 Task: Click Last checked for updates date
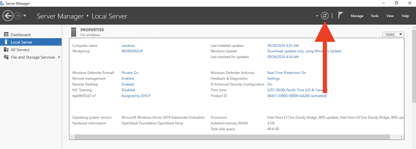click(x=283, y=57)
